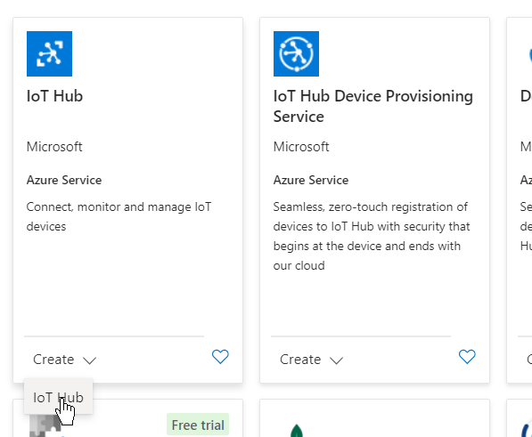This screenshot has height=437, width=532.
Task: Click the zero-touch registration description text
Action: (372, 236)
